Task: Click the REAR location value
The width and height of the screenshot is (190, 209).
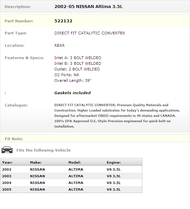Action: pos(59,45)
